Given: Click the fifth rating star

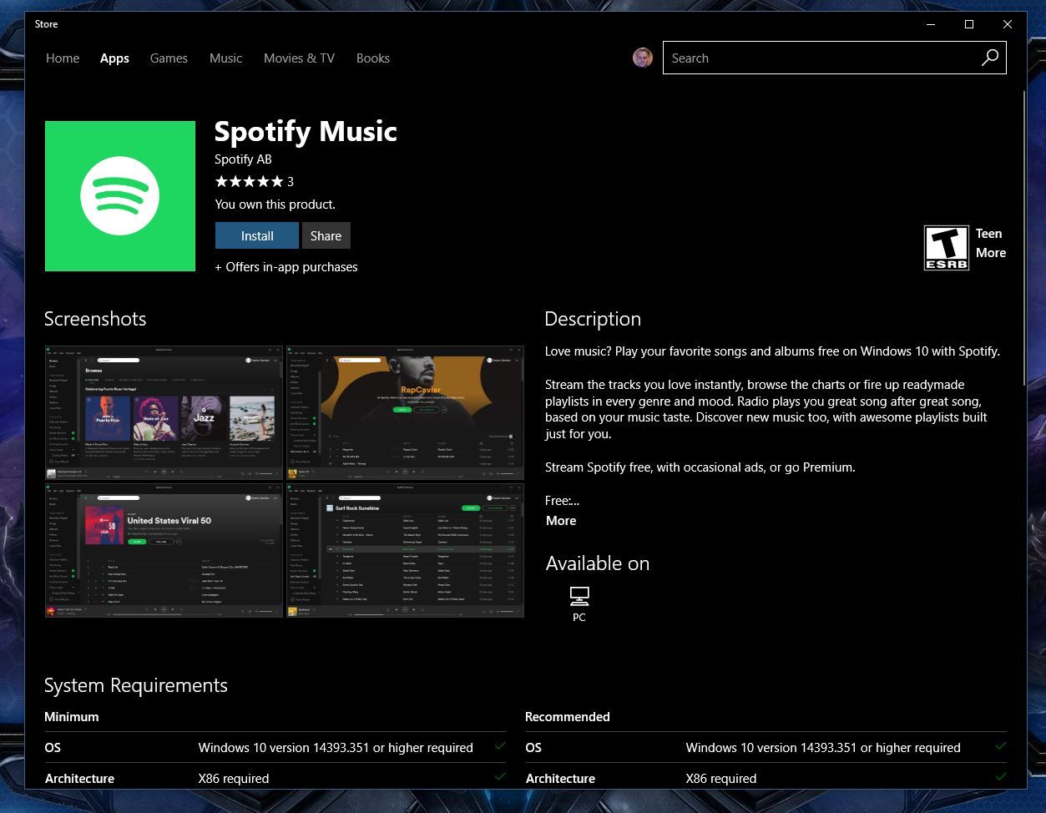Looking at the screenshot, I should 276,181.
